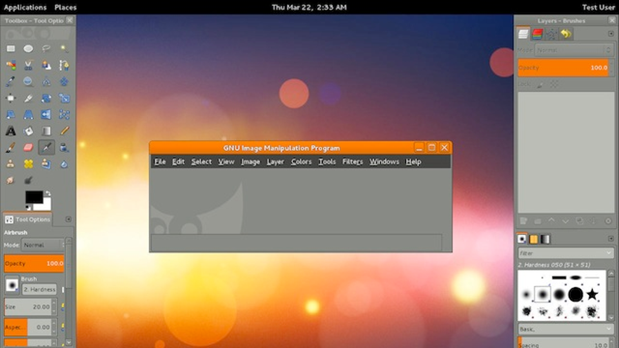Viewport: 619px width, 348px height.
Task: Select the Zoom magnifier tool
Action: (x=28, y=82)
